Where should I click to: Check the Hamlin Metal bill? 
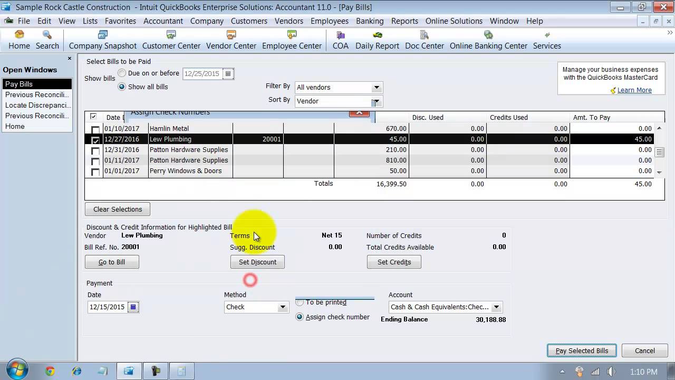95,129
